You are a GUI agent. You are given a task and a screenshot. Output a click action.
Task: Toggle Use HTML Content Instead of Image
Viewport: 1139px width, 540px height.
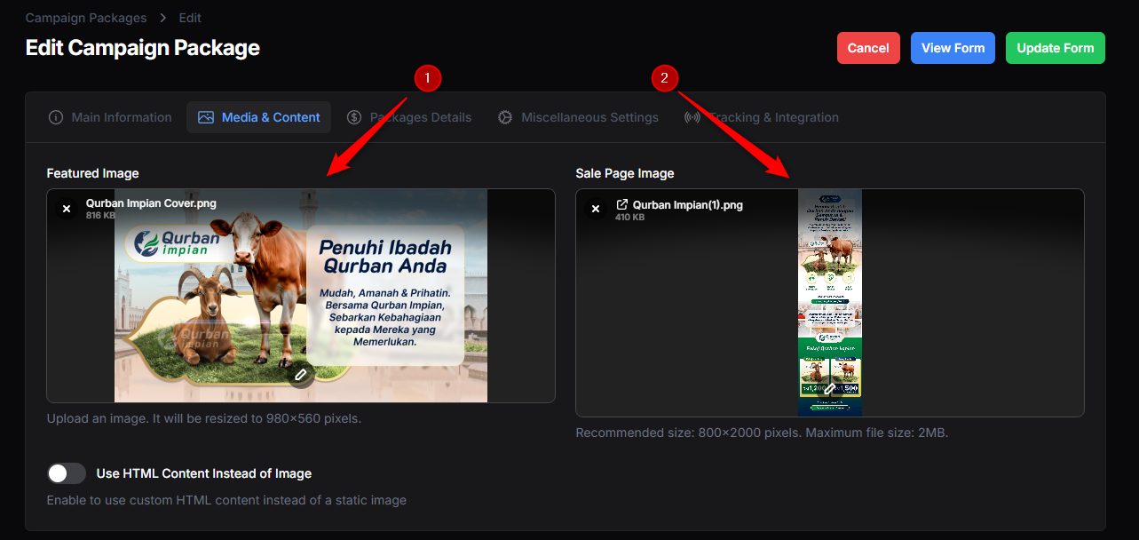click(67, 473)
